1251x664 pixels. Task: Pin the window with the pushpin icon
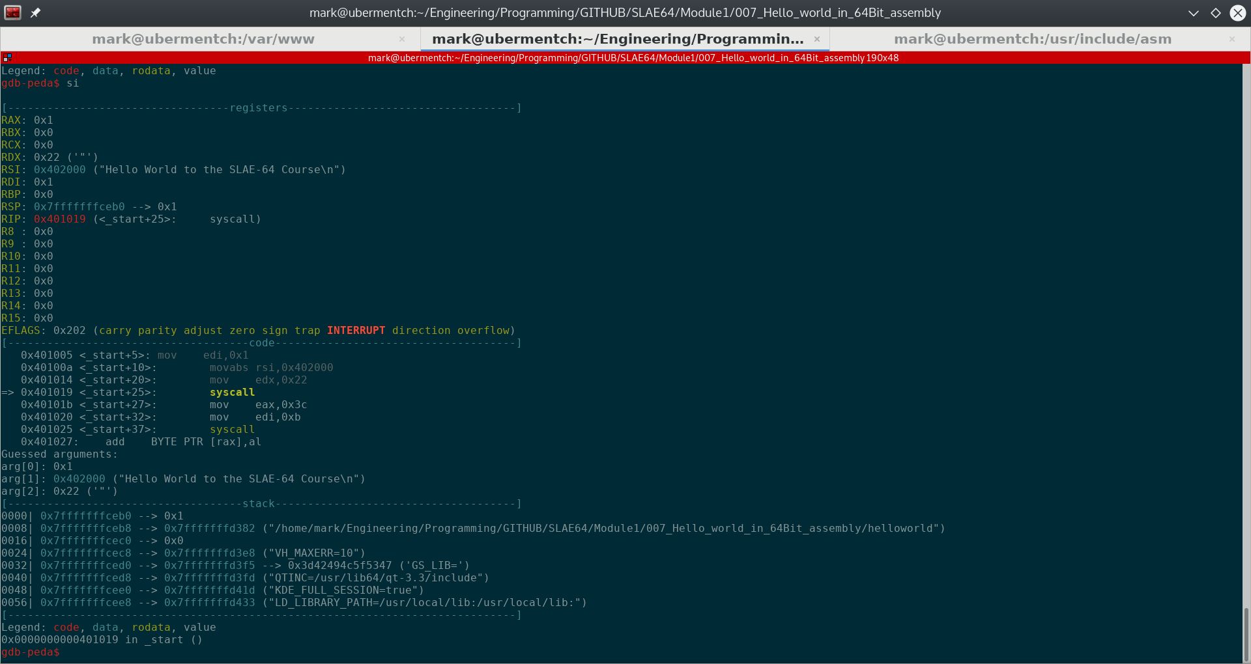[35, 12]
